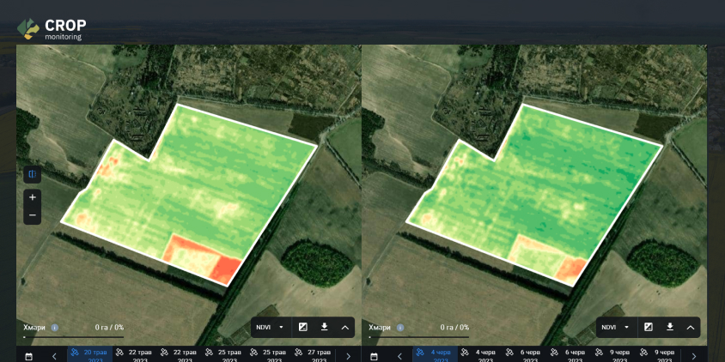Image resolution: width=725 pixels, height=362 pixels.
Task: Click the Хмари label on left map
Action: click(34, 328)
